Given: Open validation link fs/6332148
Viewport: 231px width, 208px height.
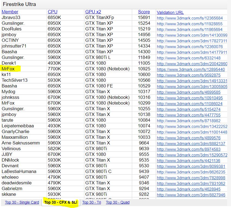Looking at the screenshot, I should click(189, 58).
